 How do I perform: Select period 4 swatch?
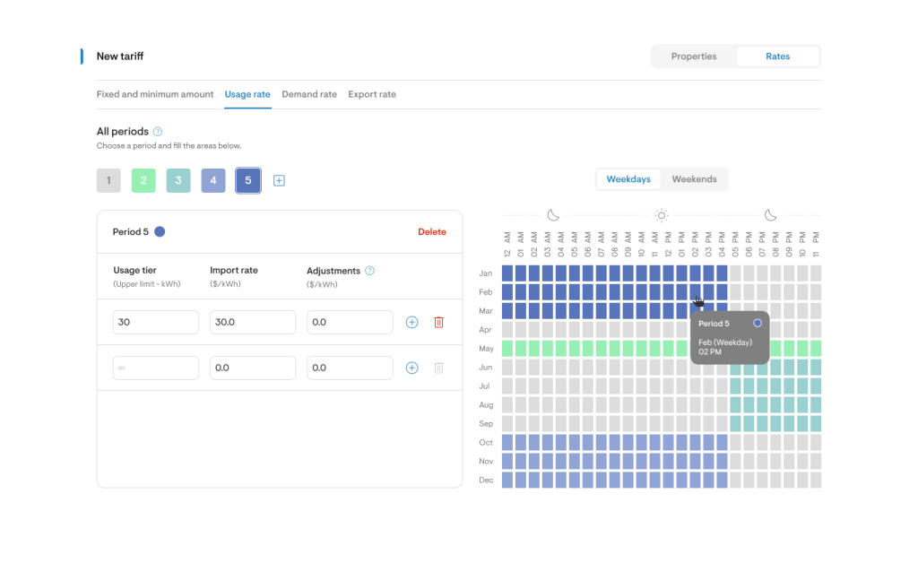(213, 180)
